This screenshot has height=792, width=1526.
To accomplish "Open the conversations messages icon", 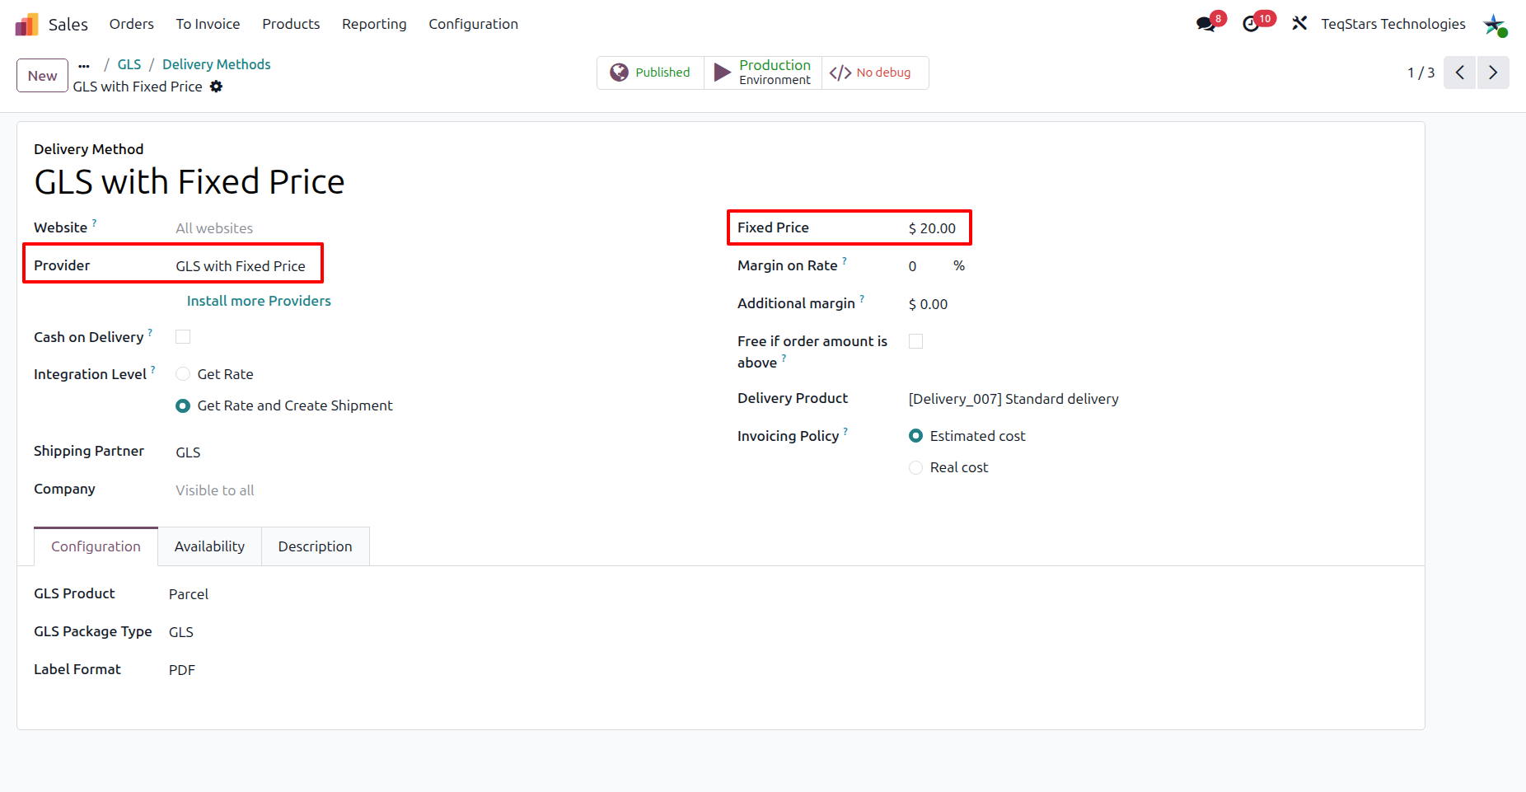I will tap(1206, 24).
